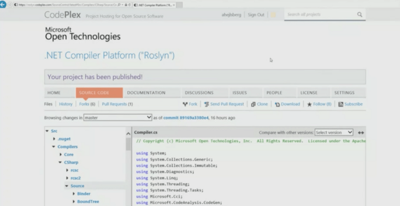This screenshot has height=206, width=400.
Task: Open the DISCUSSIONS tab
Action: click(205, 93)
